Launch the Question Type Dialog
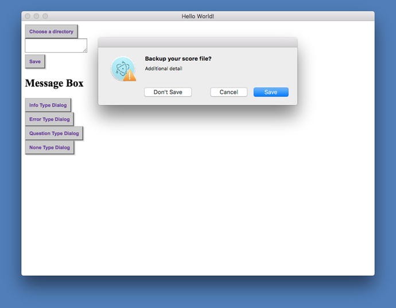396x308 pixels. (x=54, y=133)
